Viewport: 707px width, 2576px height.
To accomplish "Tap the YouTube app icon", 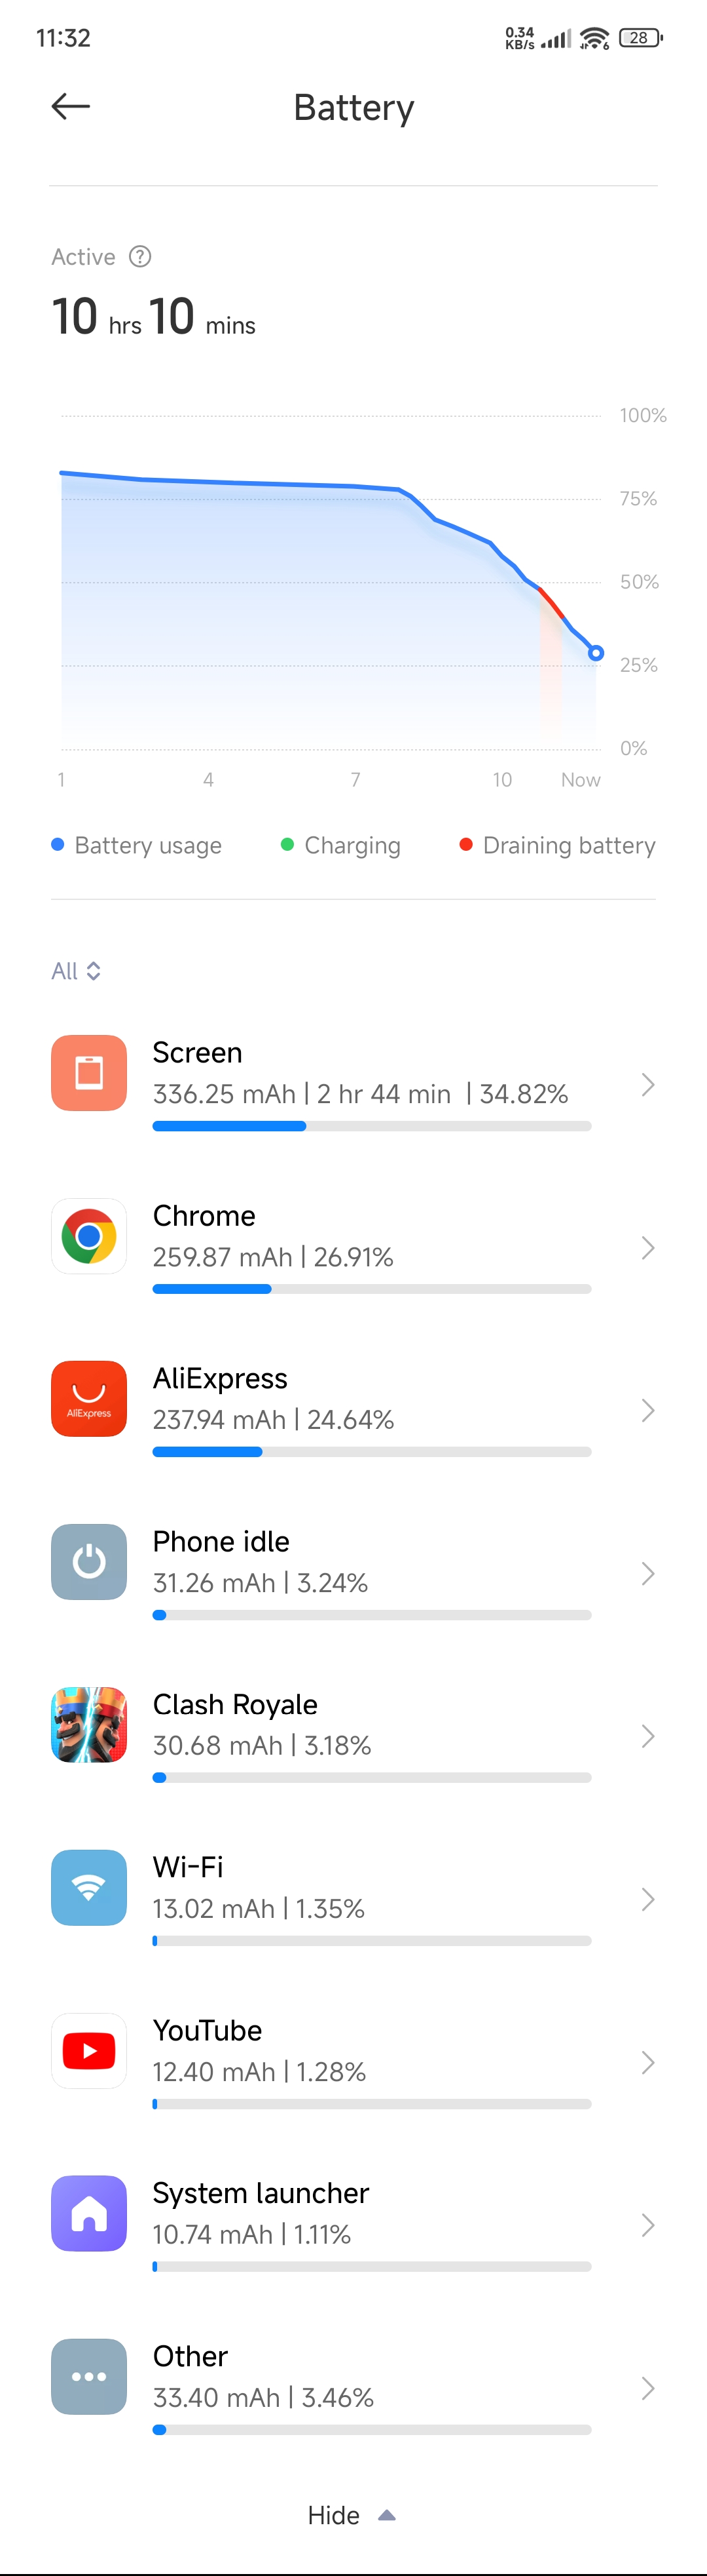I will (x=89, y=2051).
